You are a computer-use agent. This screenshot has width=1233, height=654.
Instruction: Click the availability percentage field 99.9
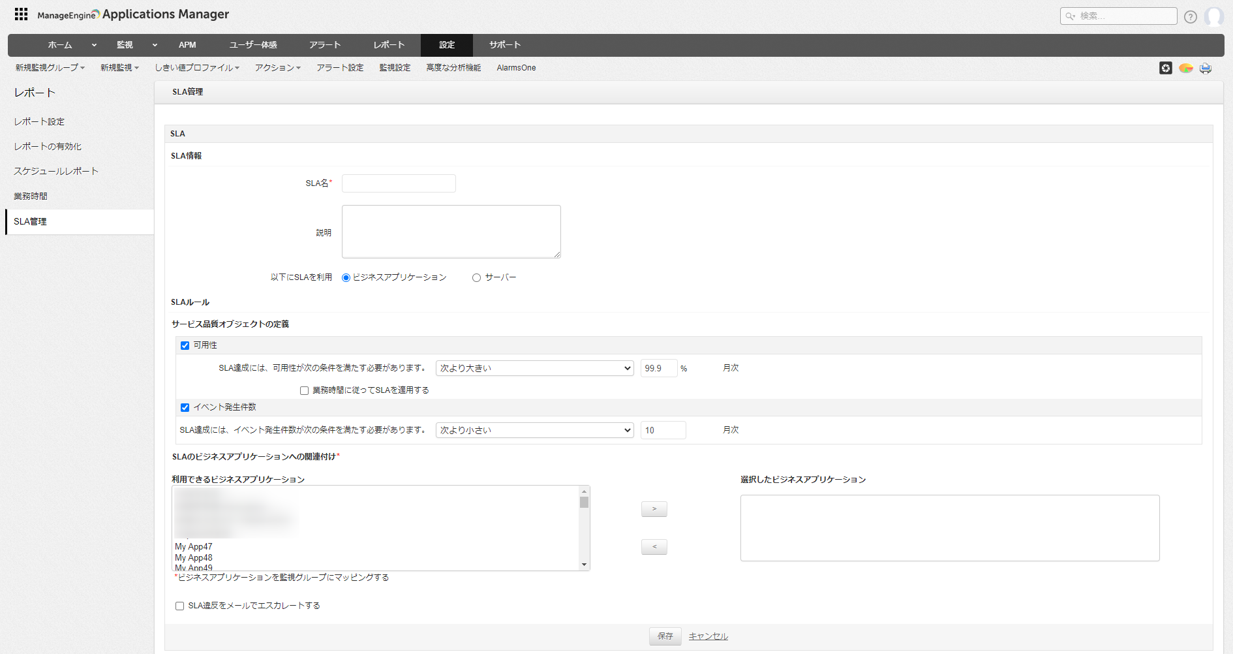click(x=659, y=368)
